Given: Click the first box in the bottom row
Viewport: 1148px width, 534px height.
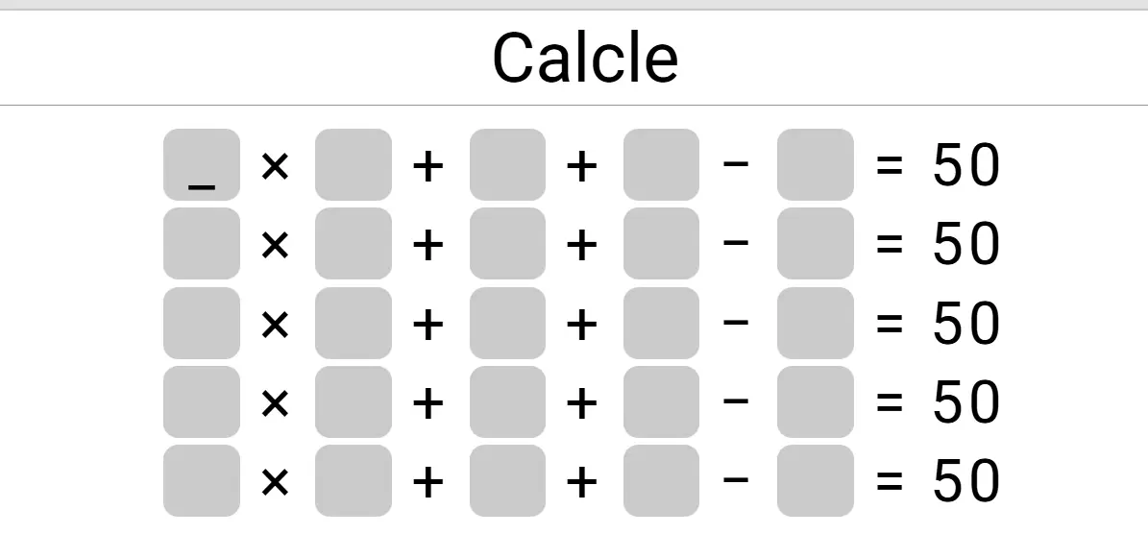Looking at the screenshot, I should click(202, 480).
